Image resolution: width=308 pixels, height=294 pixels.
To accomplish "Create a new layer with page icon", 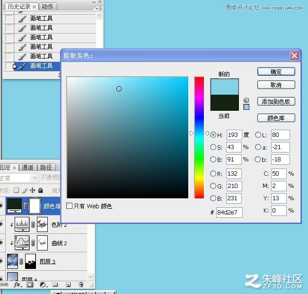I will tap(68, 285).
